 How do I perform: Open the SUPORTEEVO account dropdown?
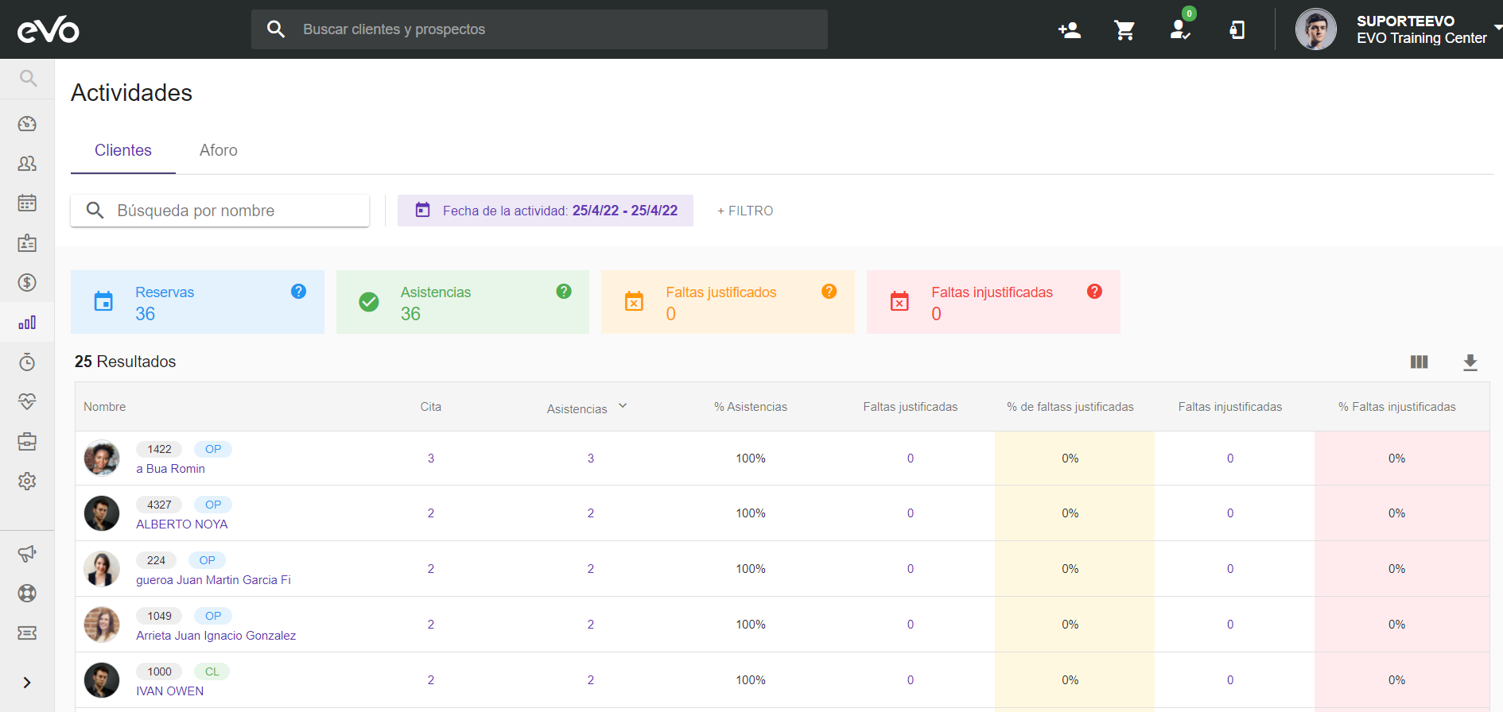pos(1497,29)
